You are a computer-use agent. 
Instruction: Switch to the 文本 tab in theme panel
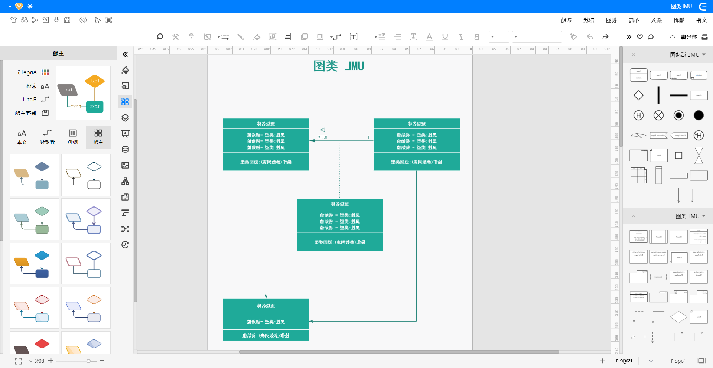click(22, 137)
